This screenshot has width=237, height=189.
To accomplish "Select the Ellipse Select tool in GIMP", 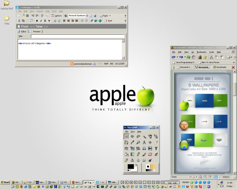I will pyautogui.click(x=132, y=137).
